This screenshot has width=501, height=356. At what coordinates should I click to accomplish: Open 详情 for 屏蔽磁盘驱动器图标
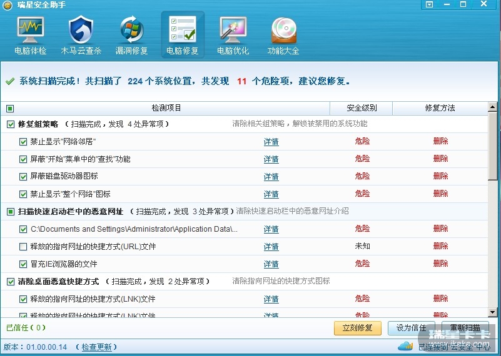coord(271,176)
